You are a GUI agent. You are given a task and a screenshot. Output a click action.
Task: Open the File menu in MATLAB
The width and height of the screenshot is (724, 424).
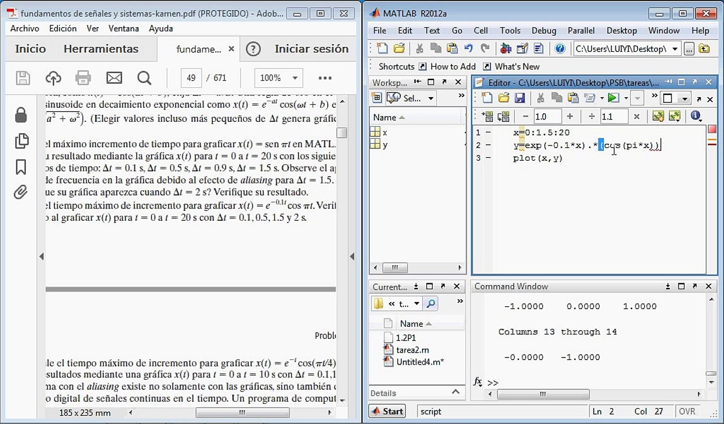(380, 31)
